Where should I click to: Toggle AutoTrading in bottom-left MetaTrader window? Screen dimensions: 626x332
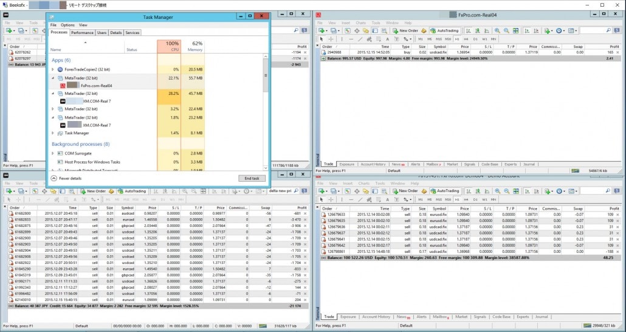click(x=132, y=192)
